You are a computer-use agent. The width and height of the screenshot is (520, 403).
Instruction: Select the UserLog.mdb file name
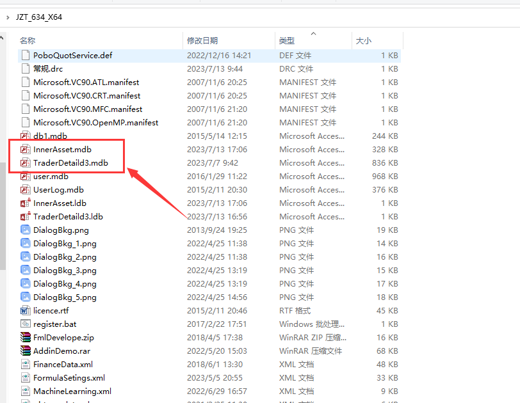point(58,190)
